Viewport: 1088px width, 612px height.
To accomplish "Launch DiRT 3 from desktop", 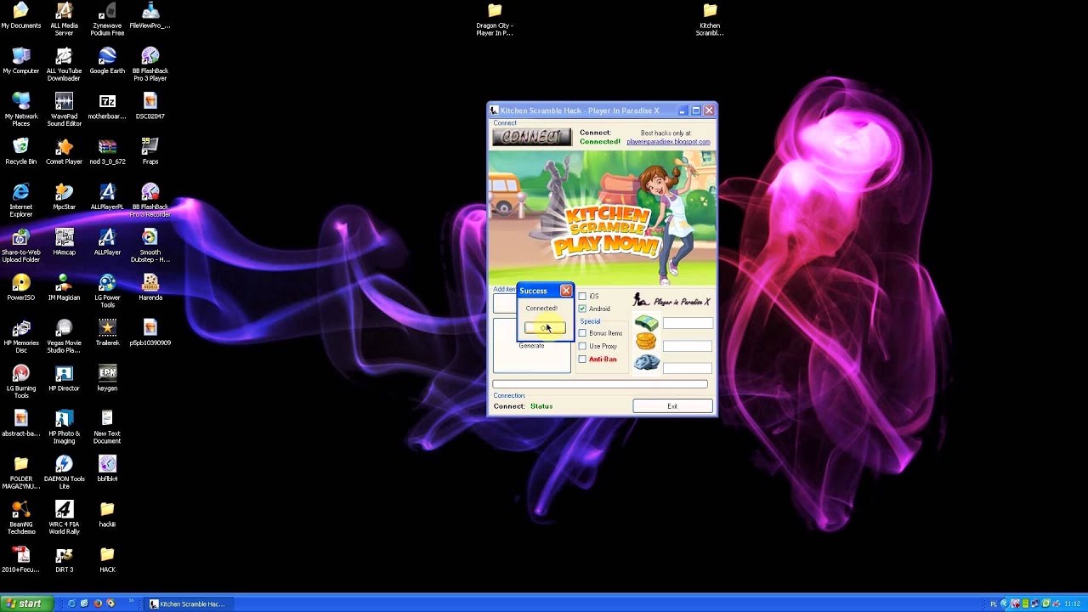I will (64, 560).
